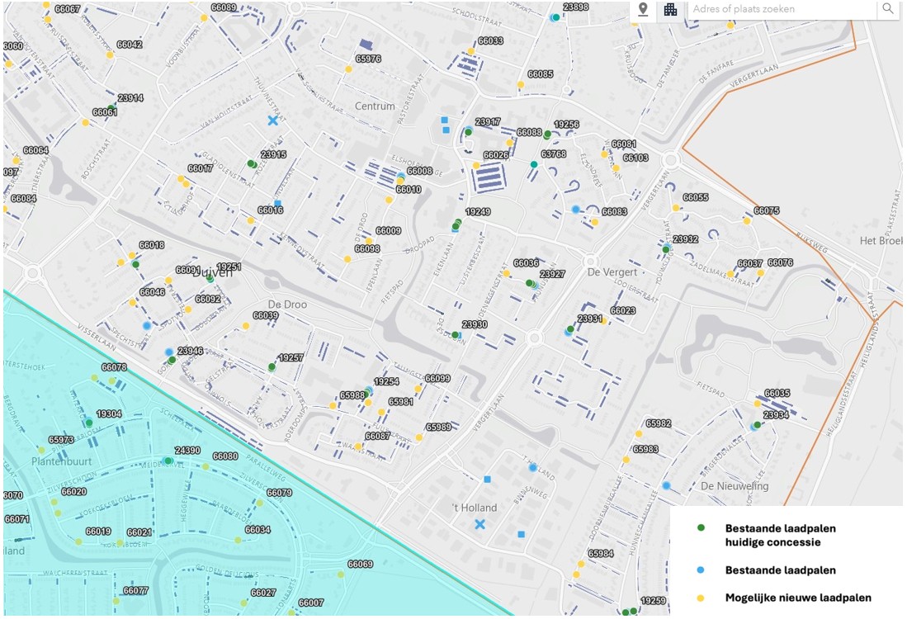Click the buildings icon beside the search box

click(671, 9)
